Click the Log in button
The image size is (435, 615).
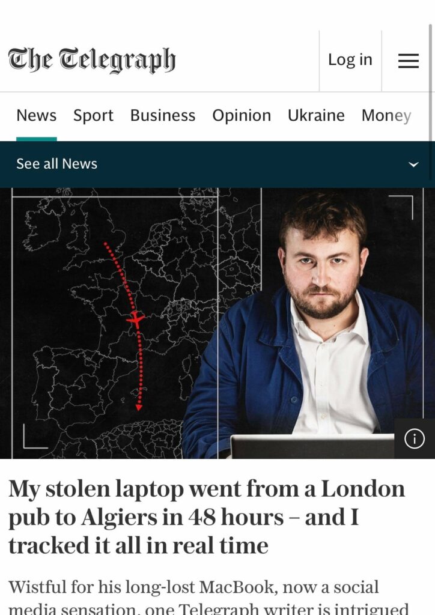click(x=350, y=60)
